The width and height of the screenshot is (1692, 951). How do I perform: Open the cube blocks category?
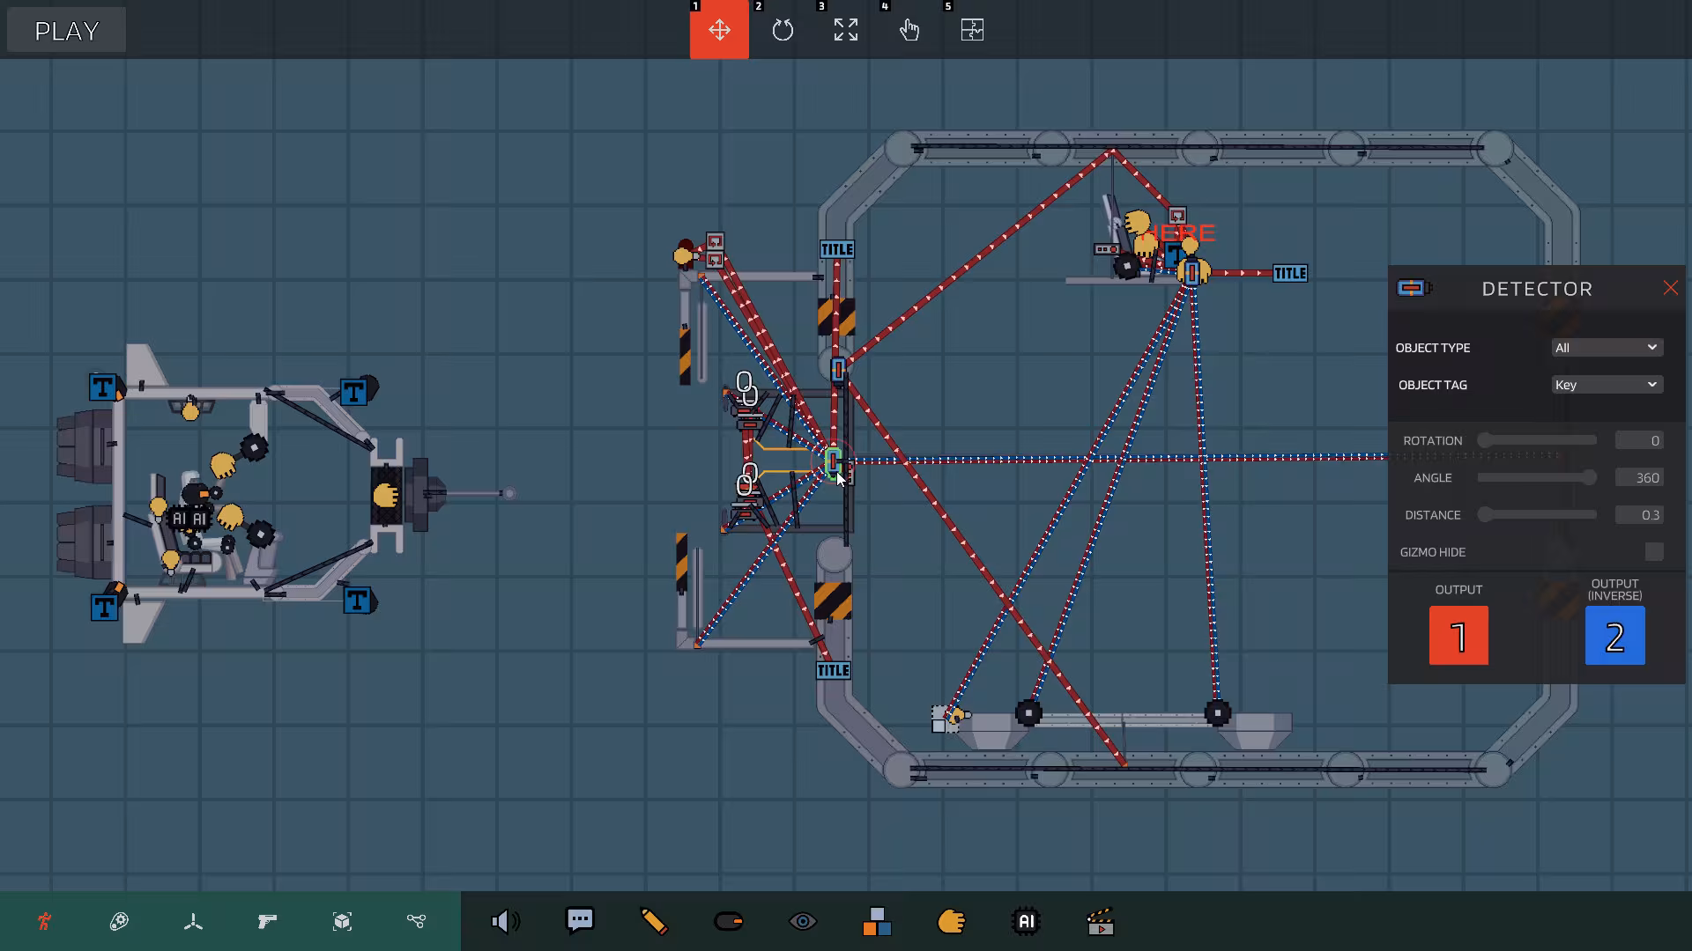[x=342, y=921]
